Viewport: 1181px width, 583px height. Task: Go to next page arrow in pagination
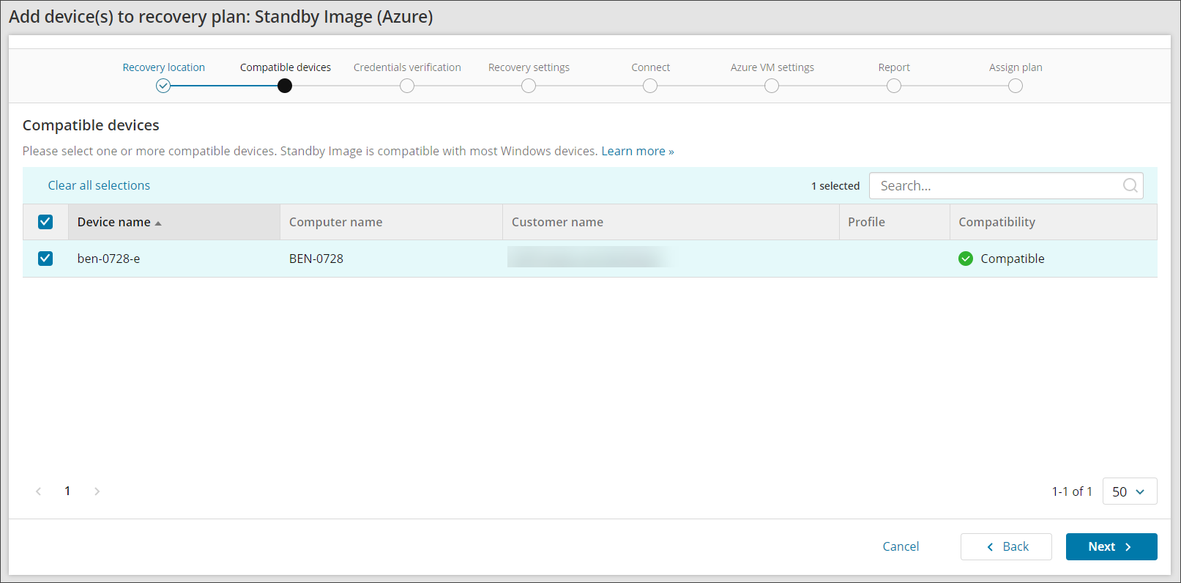pyautogui.click(x=97, y=491)
